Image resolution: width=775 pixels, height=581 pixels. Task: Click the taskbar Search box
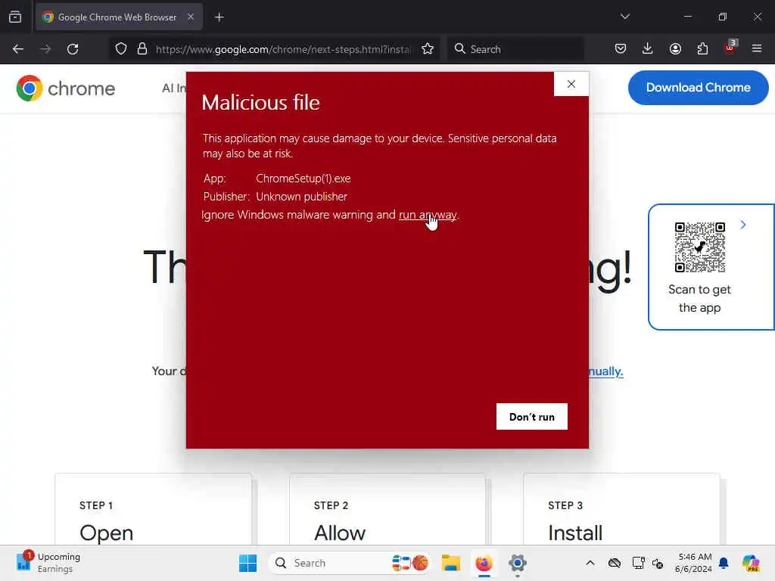point(349,563)
